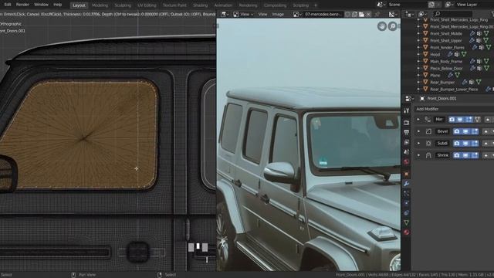Toggle Mirror modifier viewport display
Viewport: 494px width, 278px height.
tap(460, 120)
